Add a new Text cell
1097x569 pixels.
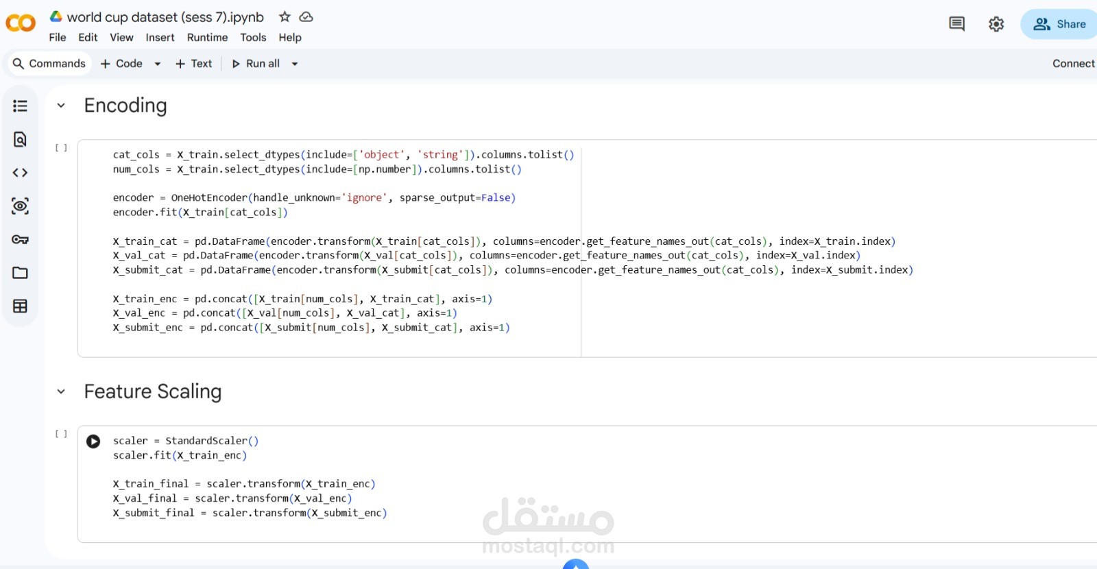193,64
